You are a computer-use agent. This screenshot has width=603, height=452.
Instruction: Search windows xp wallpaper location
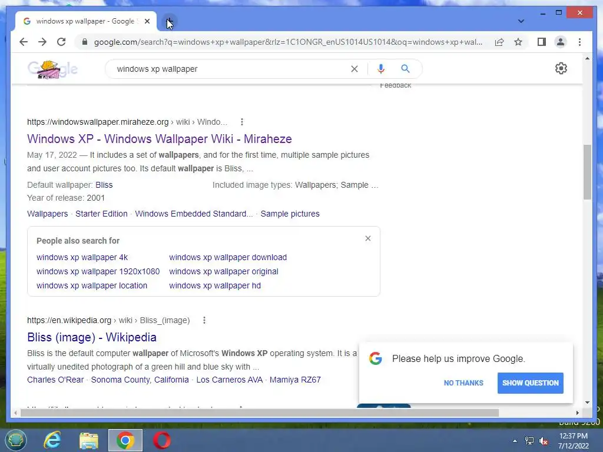92,285
